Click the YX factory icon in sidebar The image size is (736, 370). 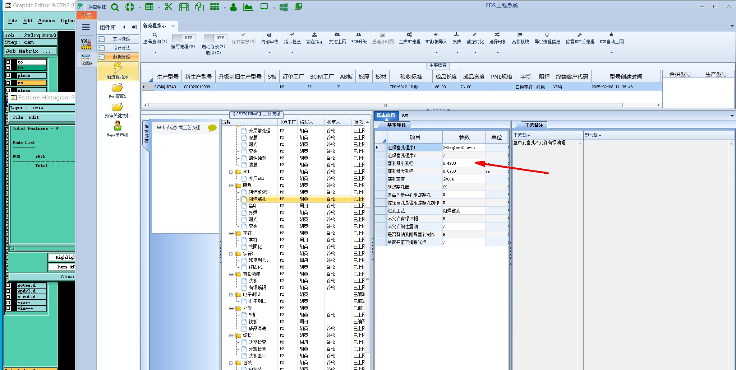pos(86,44)
